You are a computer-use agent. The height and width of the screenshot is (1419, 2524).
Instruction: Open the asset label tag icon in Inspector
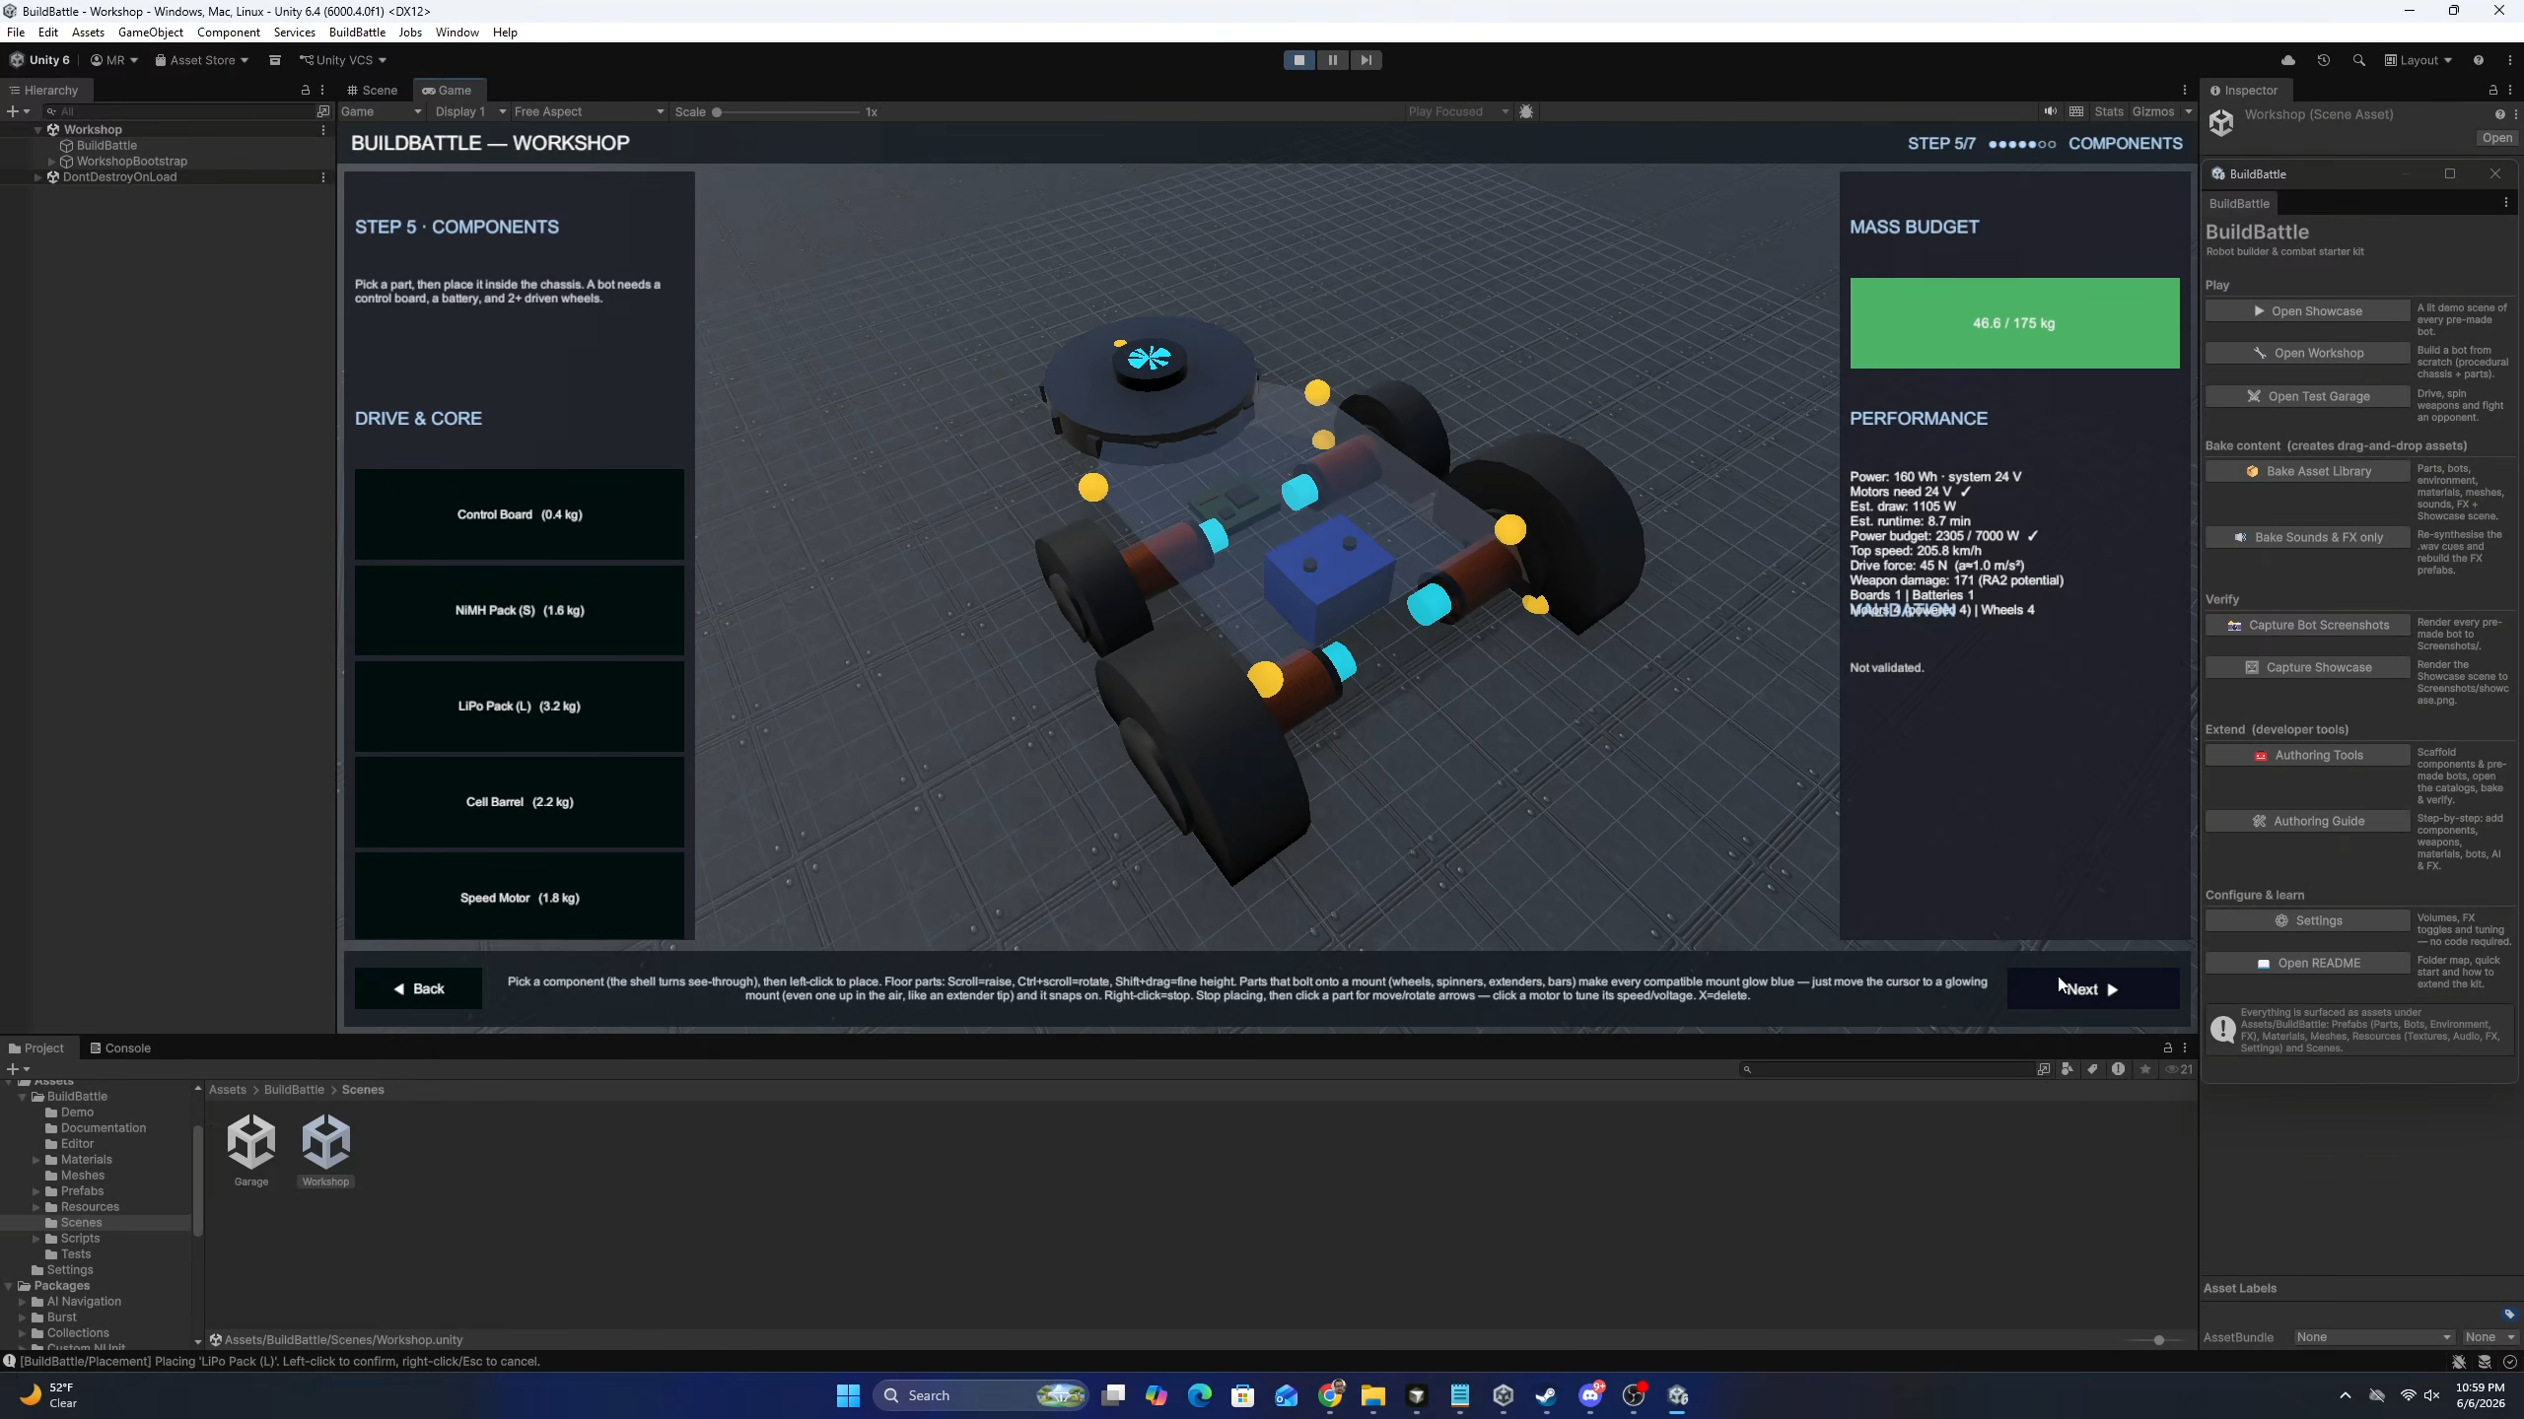click(2509, 1314)
